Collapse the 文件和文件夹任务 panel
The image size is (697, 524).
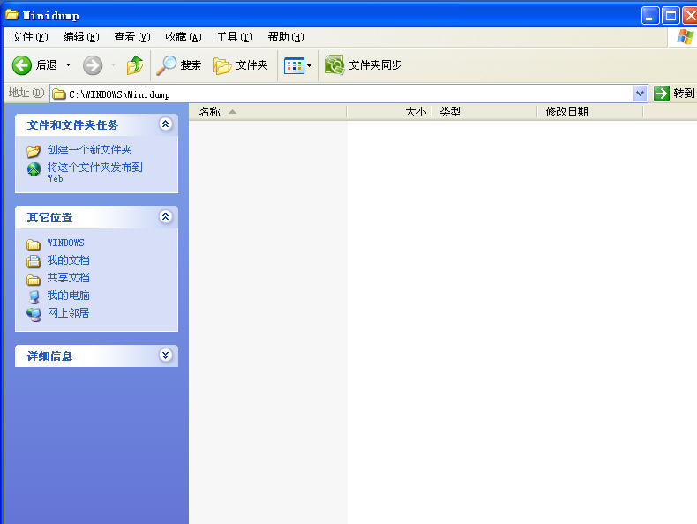tap(165, 124)
